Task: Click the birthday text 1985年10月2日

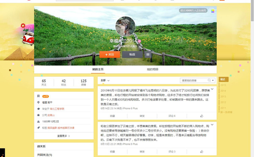Action: pyautogui.click(x=50, y=122)
